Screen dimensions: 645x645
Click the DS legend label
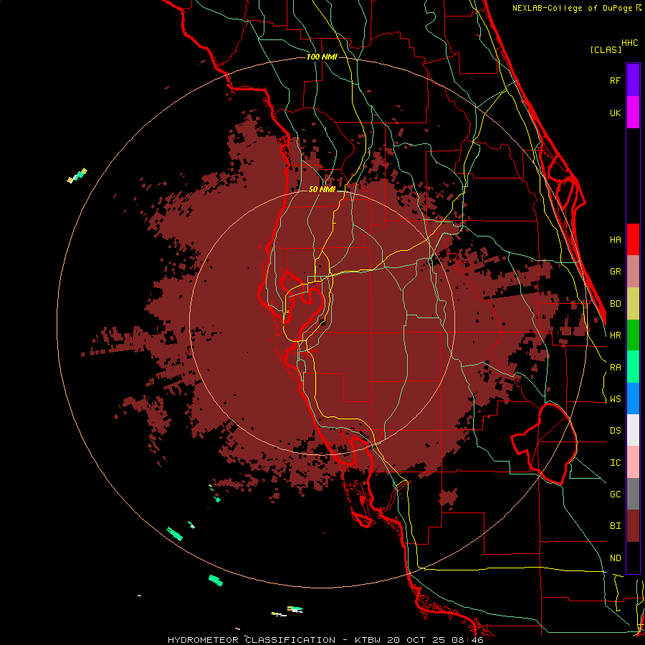[x=615, y=431]
